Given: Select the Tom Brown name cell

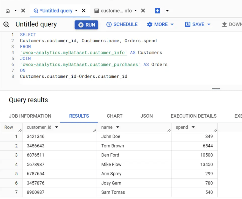Looking at the screenshot, I should pyautogui.click(x=134, y=146).
